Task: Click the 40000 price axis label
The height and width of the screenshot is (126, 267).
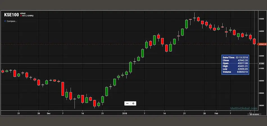Action: pyautogui.click(x=262, y=81)
